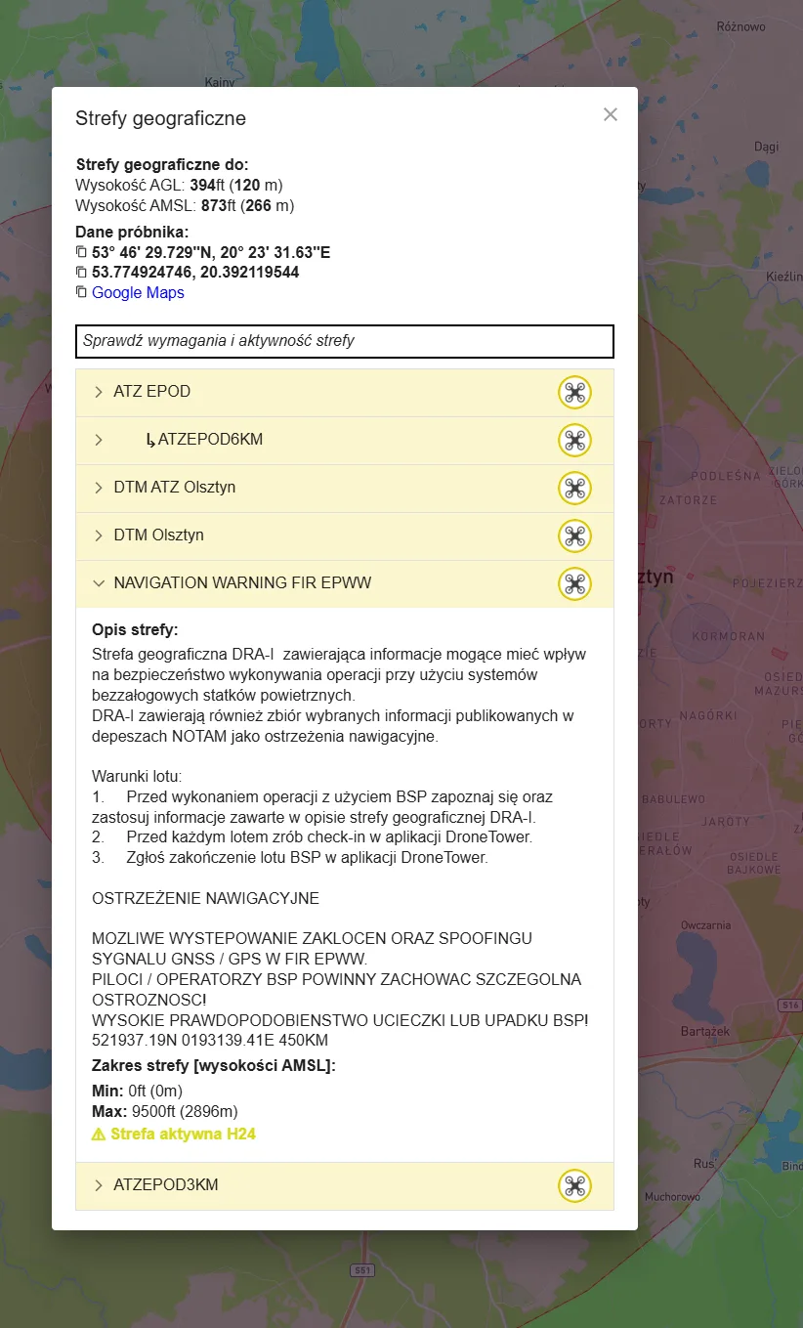Select the ATZ EPOD row label

click(x=152, y=392)
